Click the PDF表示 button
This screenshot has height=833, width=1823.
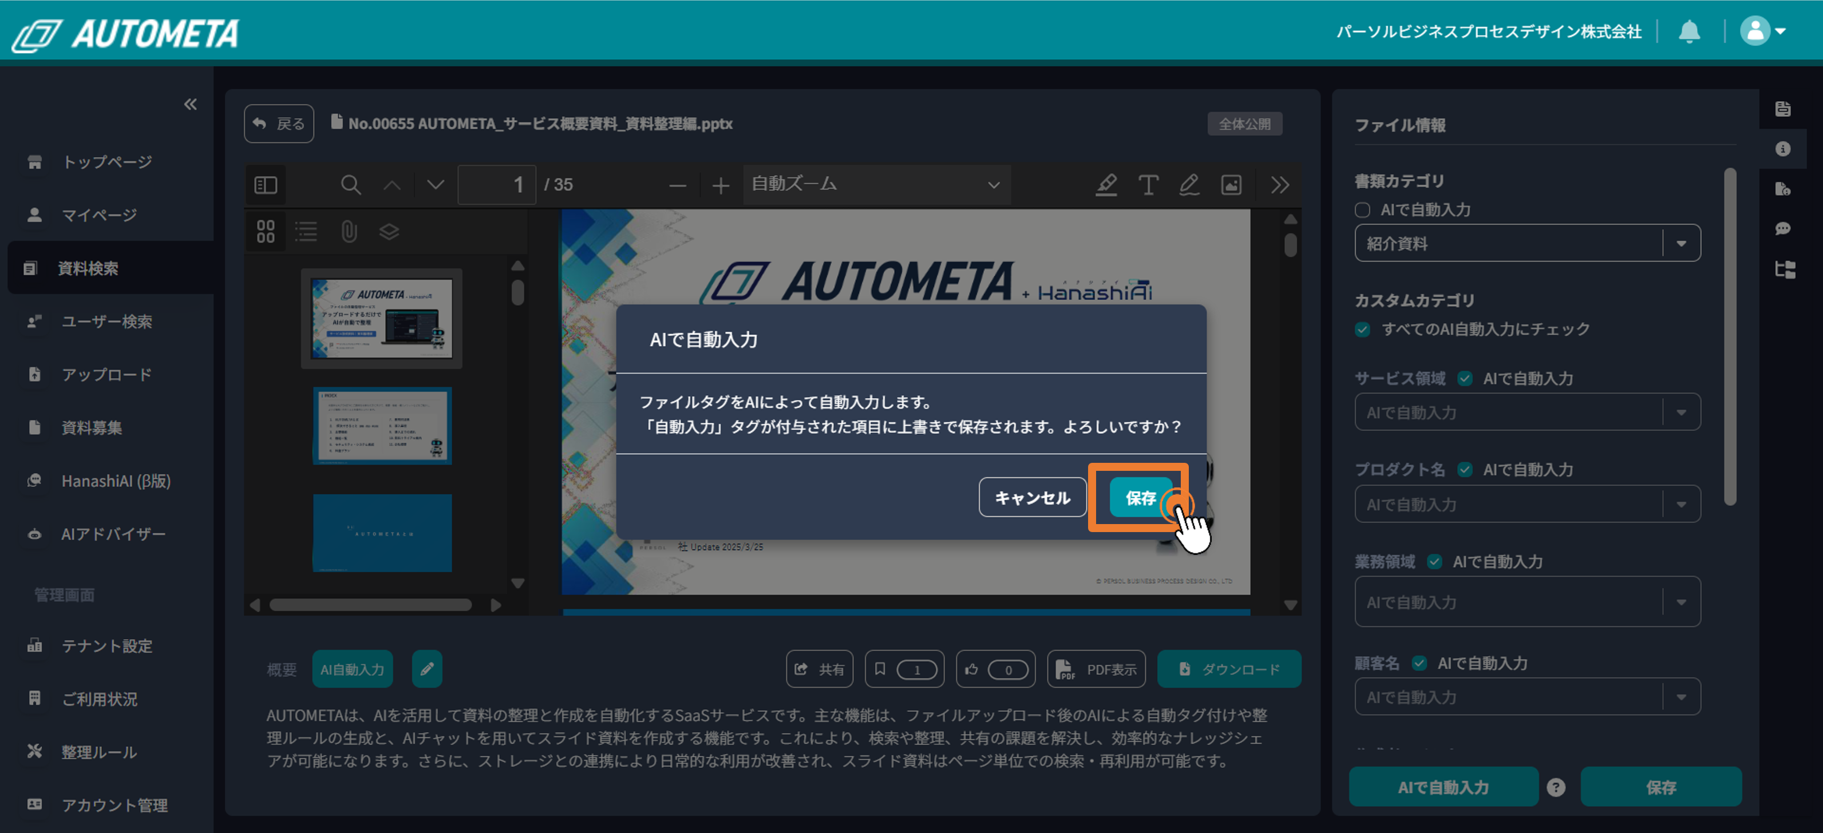click(x=1096, y=669)
